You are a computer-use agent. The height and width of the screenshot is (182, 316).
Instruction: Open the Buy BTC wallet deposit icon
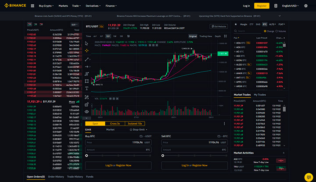pos(141,136)
